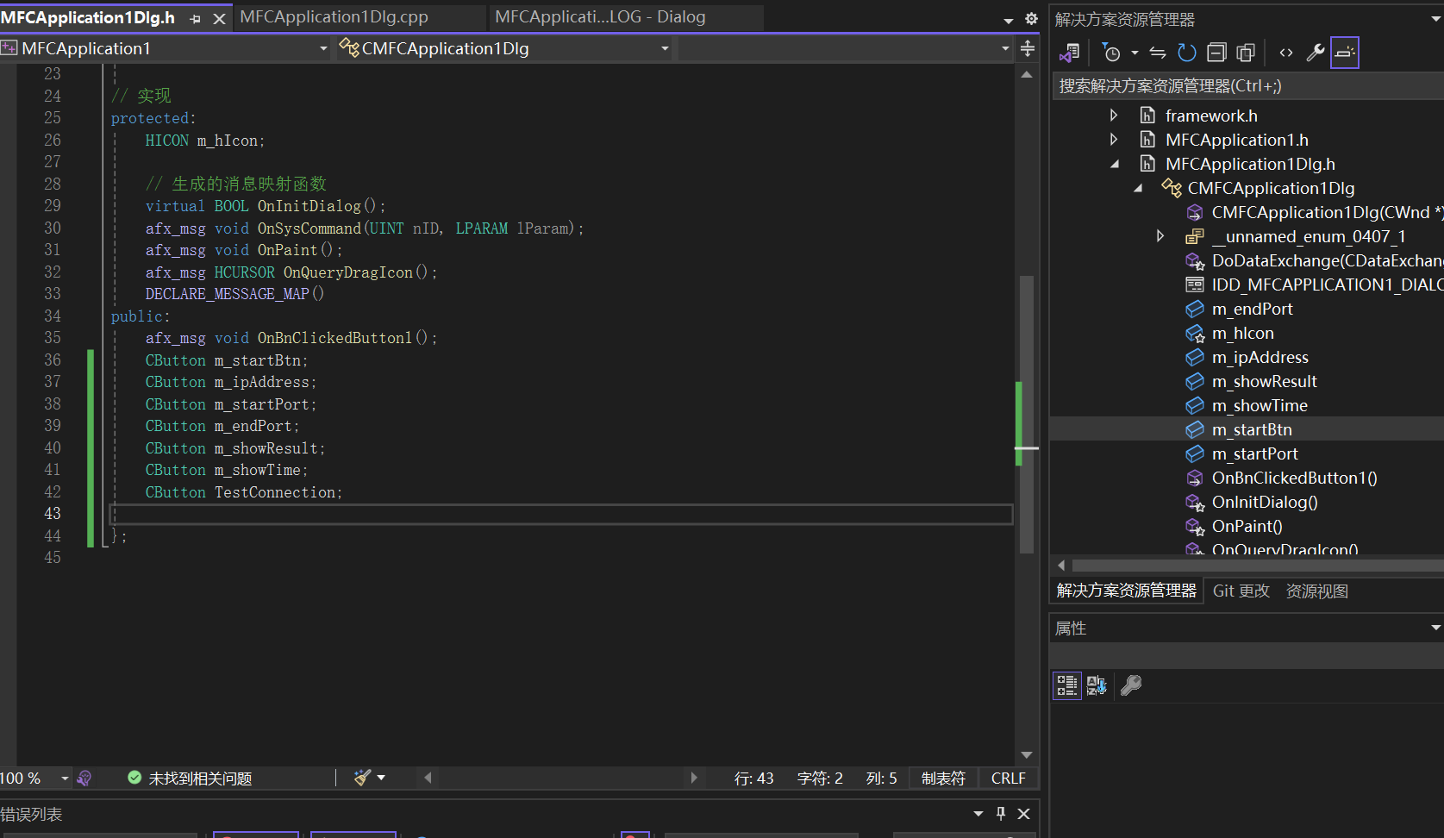Switch to the MFCApplicati...LOG - Dialog tab
The width and height of the screenshot is (1444, 838).
coord(600,17)
